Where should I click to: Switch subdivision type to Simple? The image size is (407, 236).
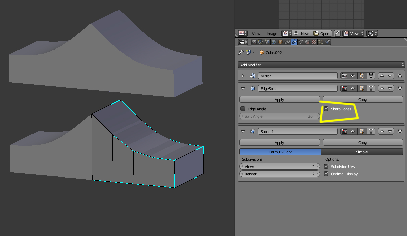362,152
